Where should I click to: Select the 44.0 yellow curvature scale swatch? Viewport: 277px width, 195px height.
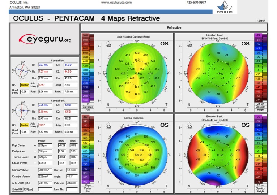(x=85, y=61)
